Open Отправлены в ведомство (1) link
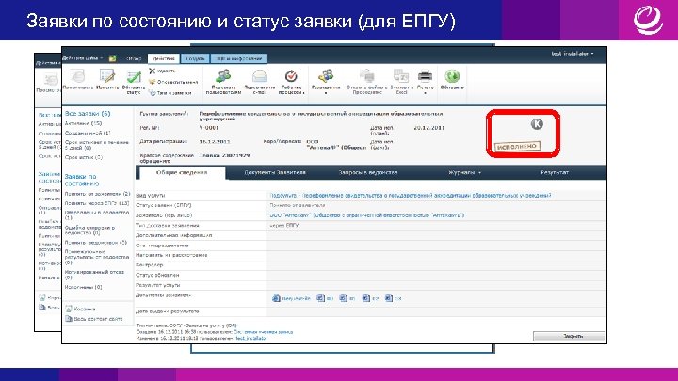The height and width of the screenshot is (381, 678). point(97,215)
